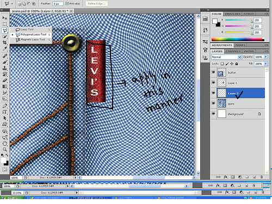
Task: Switch to the Swatches tab
Action: 232,14
